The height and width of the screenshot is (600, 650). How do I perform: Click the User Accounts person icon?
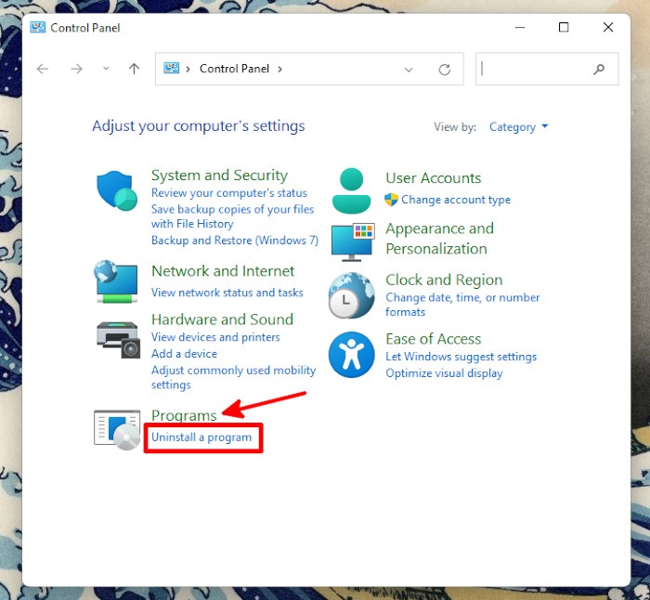pos(351,190)
